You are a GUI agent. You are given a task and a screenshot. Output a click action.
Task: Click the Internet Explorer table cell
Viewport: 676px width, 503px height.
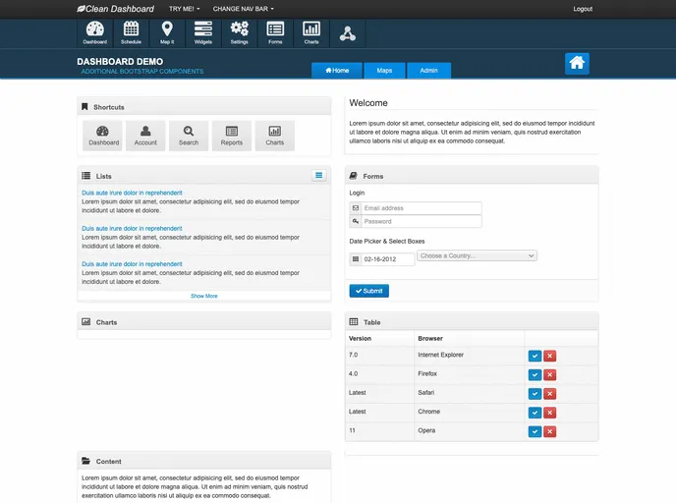tap(469, 356)
